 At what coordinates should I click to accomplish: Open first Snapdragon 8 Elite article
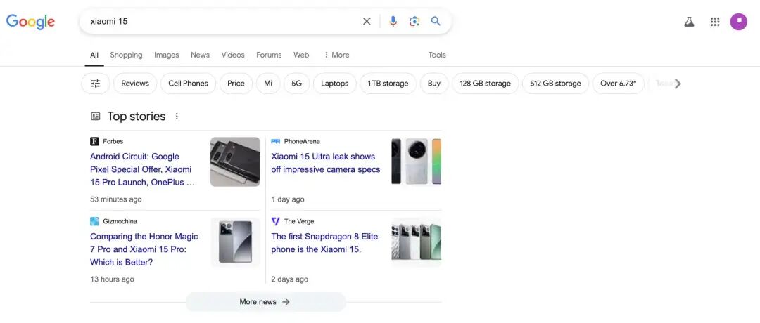click(x=324, y=243)
